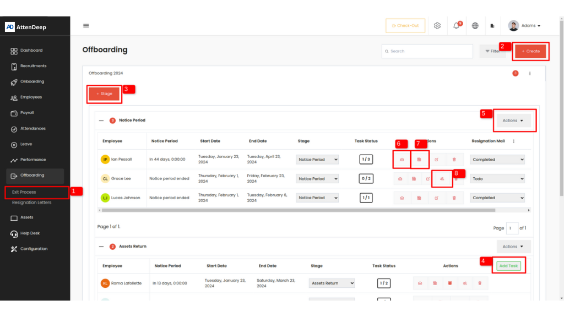This screenshot has width=564, height=317.
Task: Delete Lucas Johnson's offboarding entry via trash icon
Action: pos(454,198)
